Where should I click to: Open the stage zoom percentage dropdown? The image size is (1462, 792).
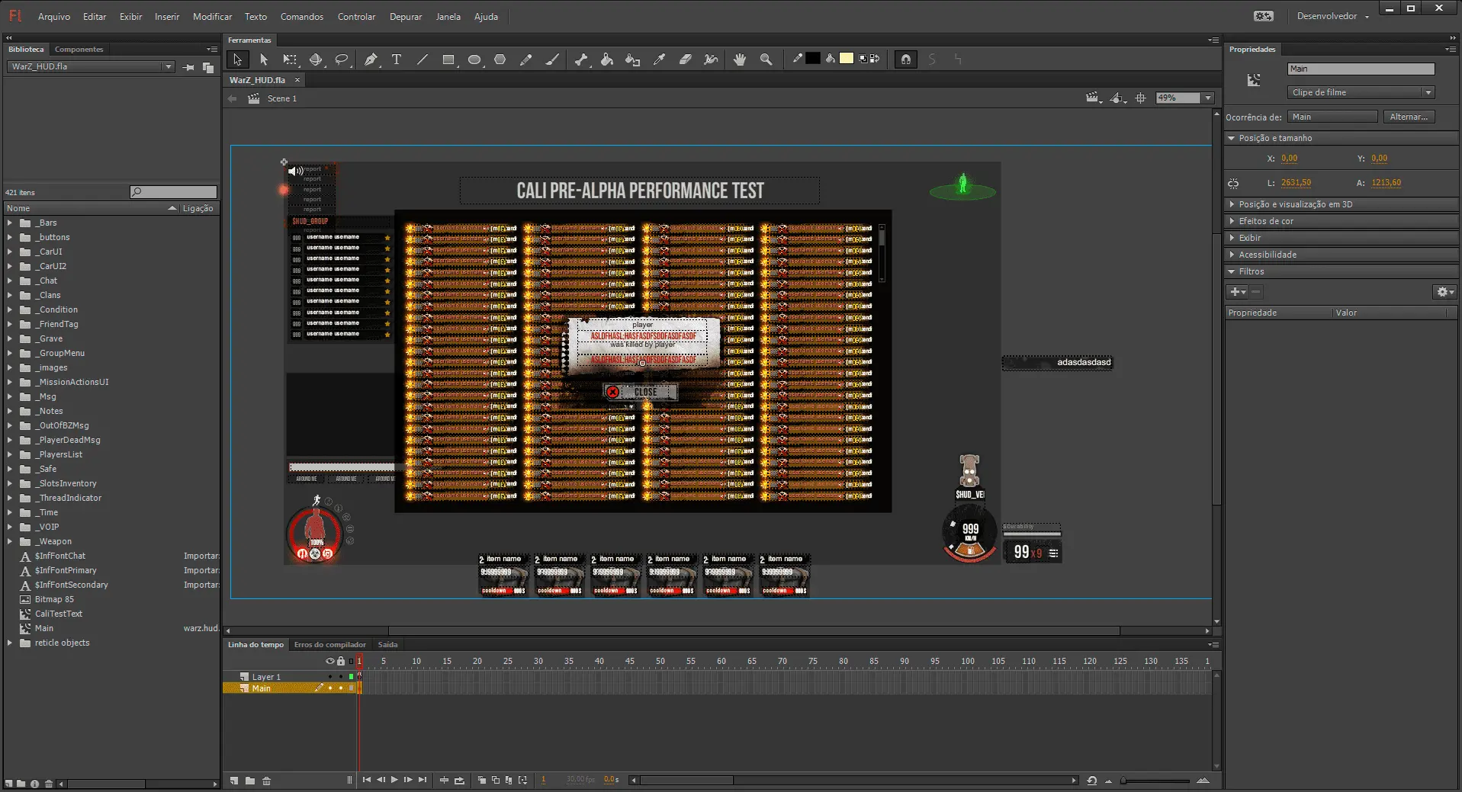pos(1208,98)
